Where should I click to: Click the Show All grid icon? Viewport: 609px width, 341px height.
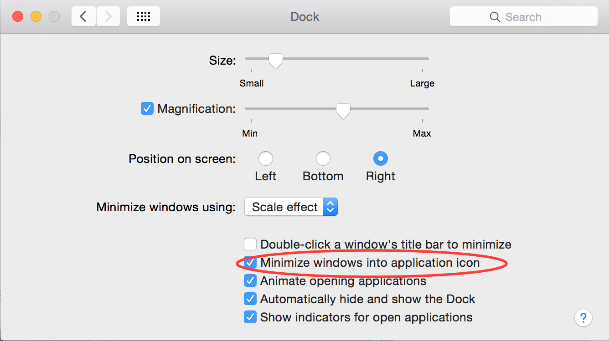143,16
